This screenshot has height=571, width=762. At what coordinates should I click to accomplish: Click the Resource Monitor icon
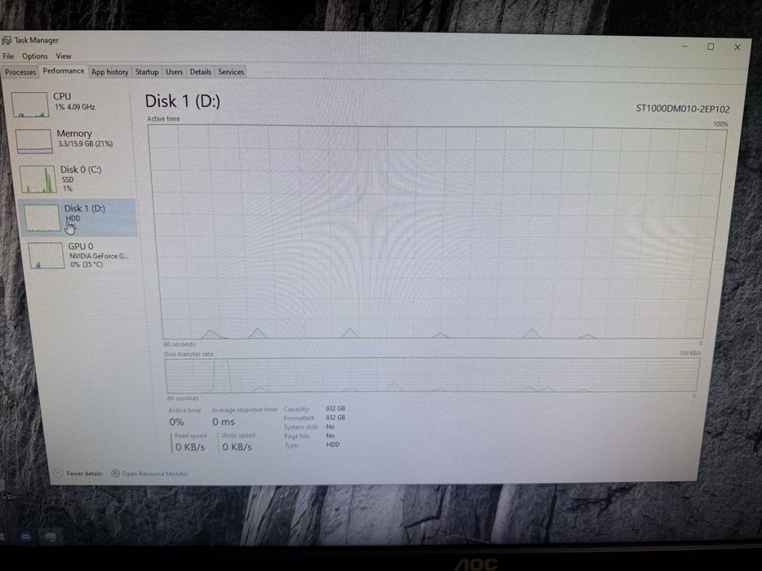pyautogui.click(x=115, y=473)
